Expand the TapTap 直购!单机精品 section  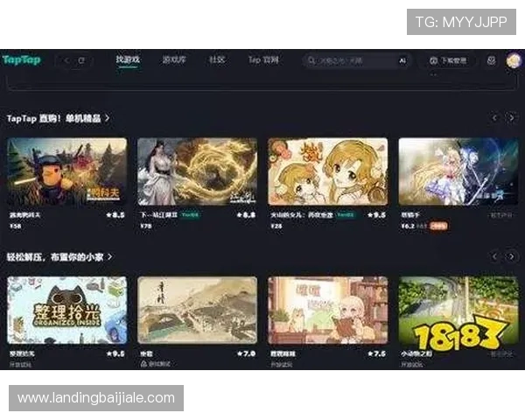pos(58,118)
